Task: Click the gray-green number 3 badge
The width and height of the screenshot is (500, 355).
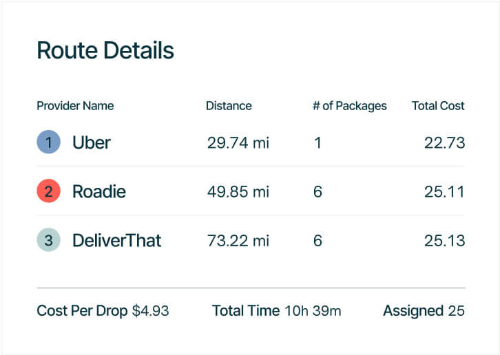Action: pos(48,240)
